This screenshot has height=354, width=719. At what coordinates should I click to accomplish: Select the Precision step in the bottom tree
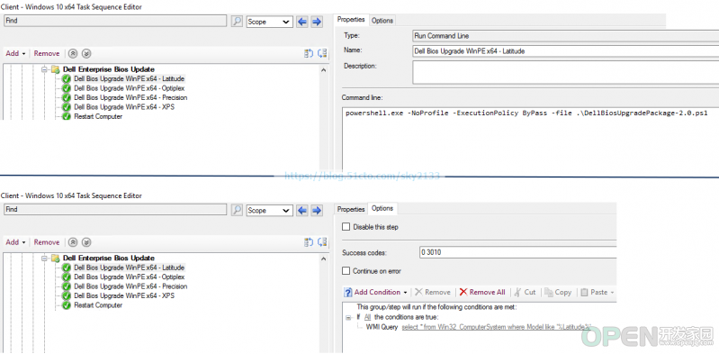tap(130, 286)
